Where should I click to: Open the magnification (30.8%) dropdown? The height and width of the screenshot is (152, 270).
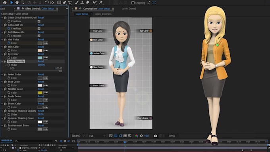[78, 136]
